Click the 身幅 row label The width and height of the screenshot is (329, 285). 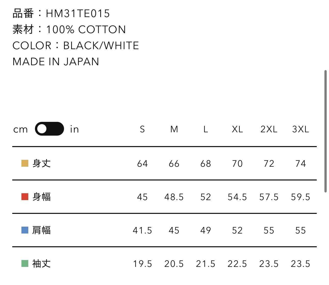(42, 197)
